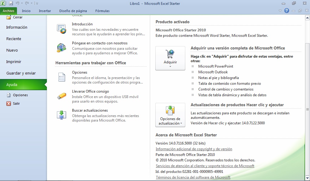
Task: Click the Excel icon in the title bar
Action: point(3,3)
